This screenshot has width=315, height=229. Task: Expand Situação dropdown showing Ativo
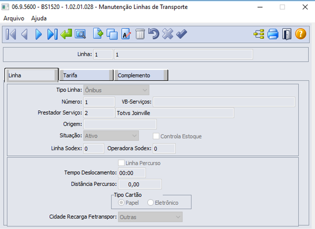pos(111,136)
